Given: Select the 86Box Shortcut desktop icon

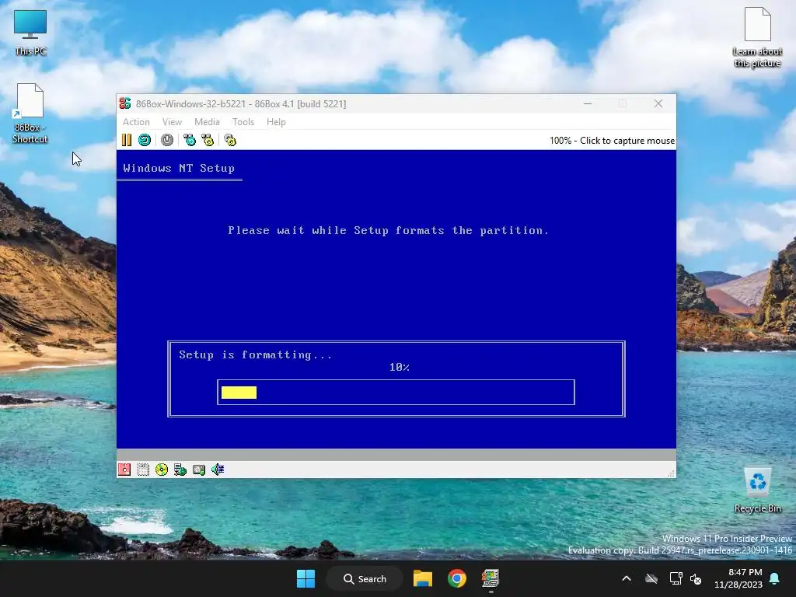Looking at the screenshot, I should pyautogui.click(x=30, y=113).
